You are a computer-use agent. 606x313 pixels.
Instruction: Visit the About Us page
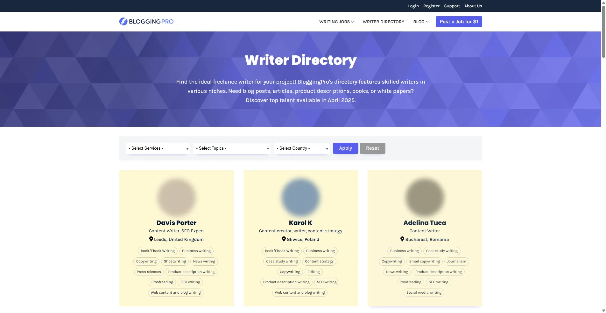pyautogui.click(x=473, y=6)
